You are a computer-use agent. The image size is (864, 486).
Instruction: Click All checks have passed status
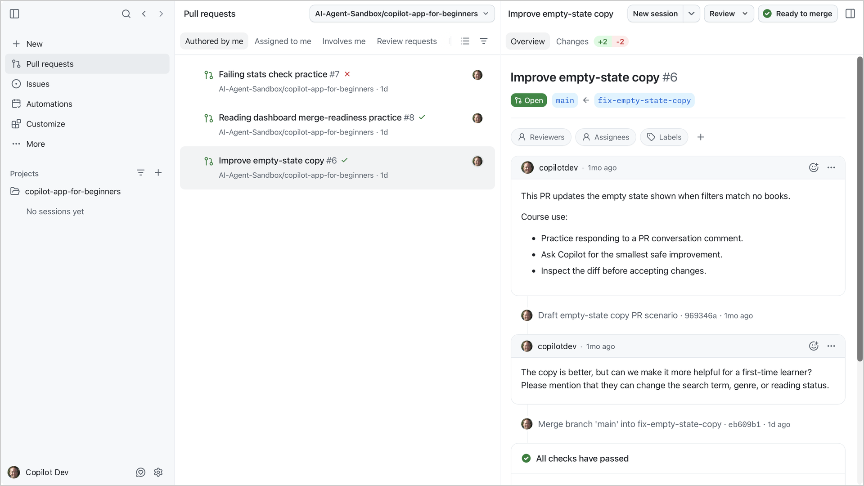click(582, 459)
